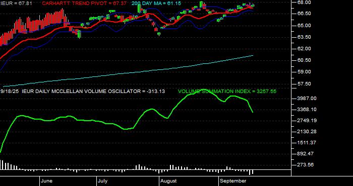Click the 2749.19 summation axis value
Screen dimensions: 353x186
(x=307, y=121)
